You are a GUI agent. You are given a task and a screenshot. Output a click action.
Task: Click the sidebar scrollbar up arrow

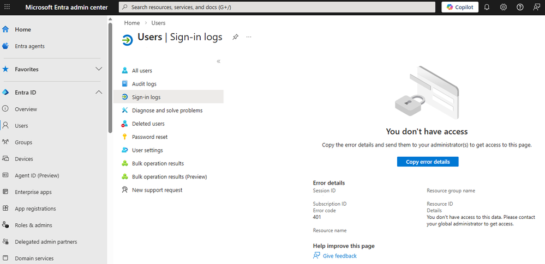110,19
